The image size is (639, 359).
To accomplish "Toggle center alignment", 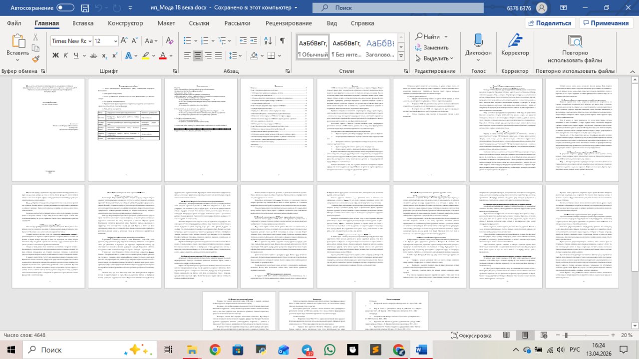I will 199,55.
